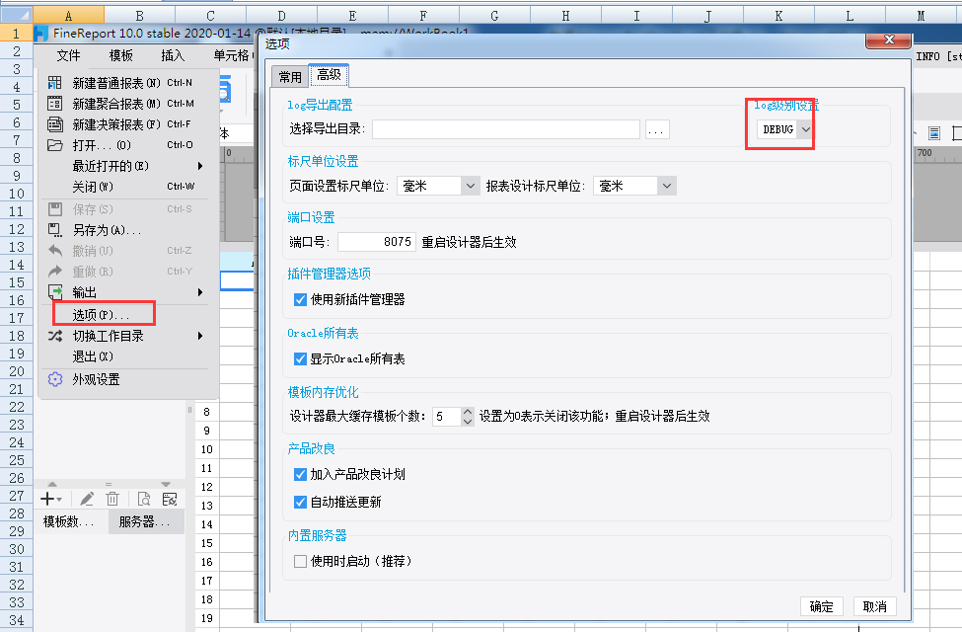The height and width of the screenshot is (632, 962).
Task: Increase the cached template count with the up arrow
Action: (468, 412)
